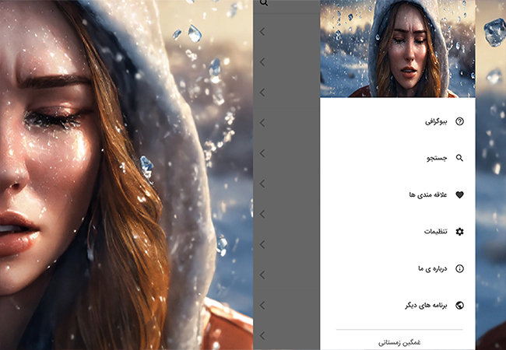This screenshot has width=506, height=350.
Task: Click the drawer header image of hooded woman
Action: coord(398,49)
